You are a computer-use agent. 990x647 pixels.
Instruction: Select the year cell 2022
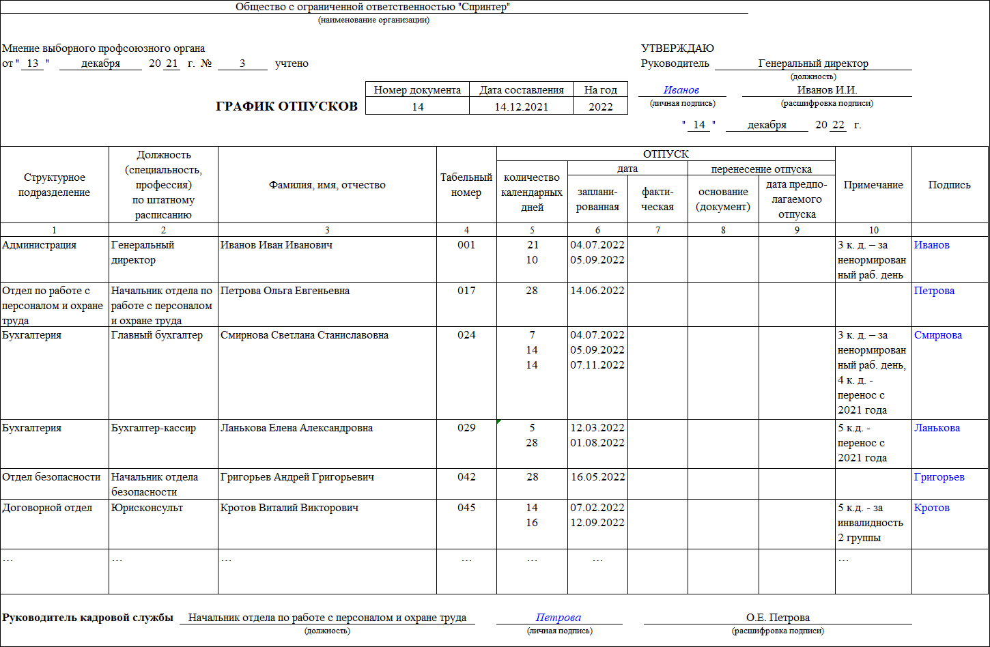pos(601,106)
